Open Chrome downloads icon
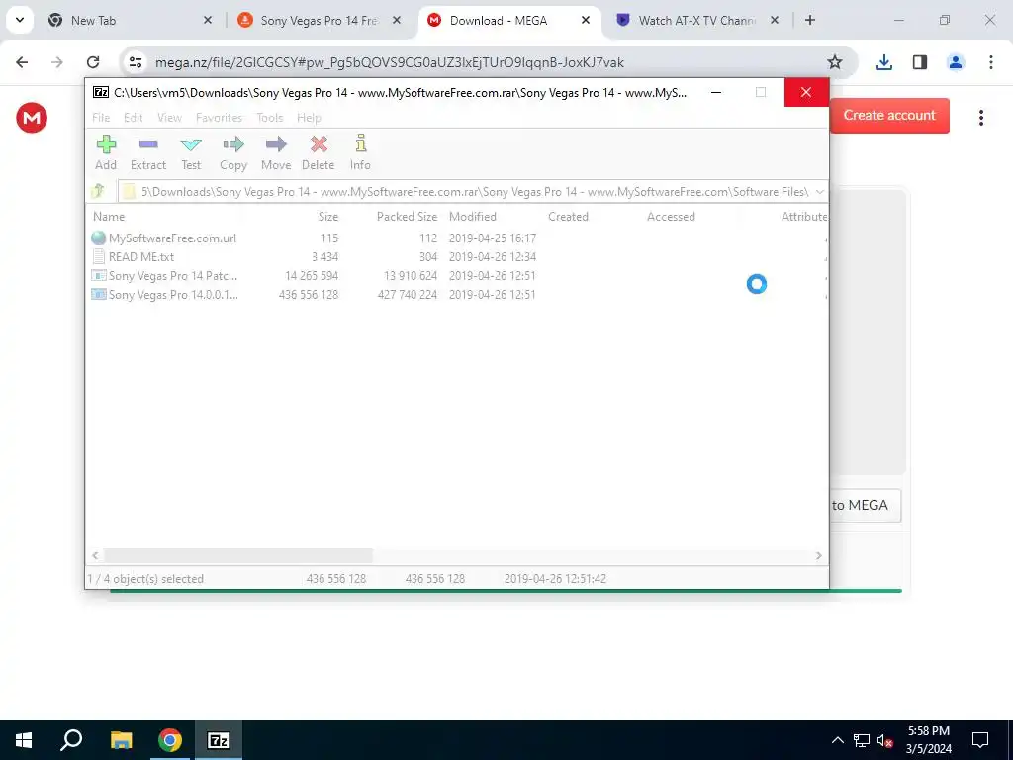The height and width of the screenshot is (760, 1013). (883, 62)
